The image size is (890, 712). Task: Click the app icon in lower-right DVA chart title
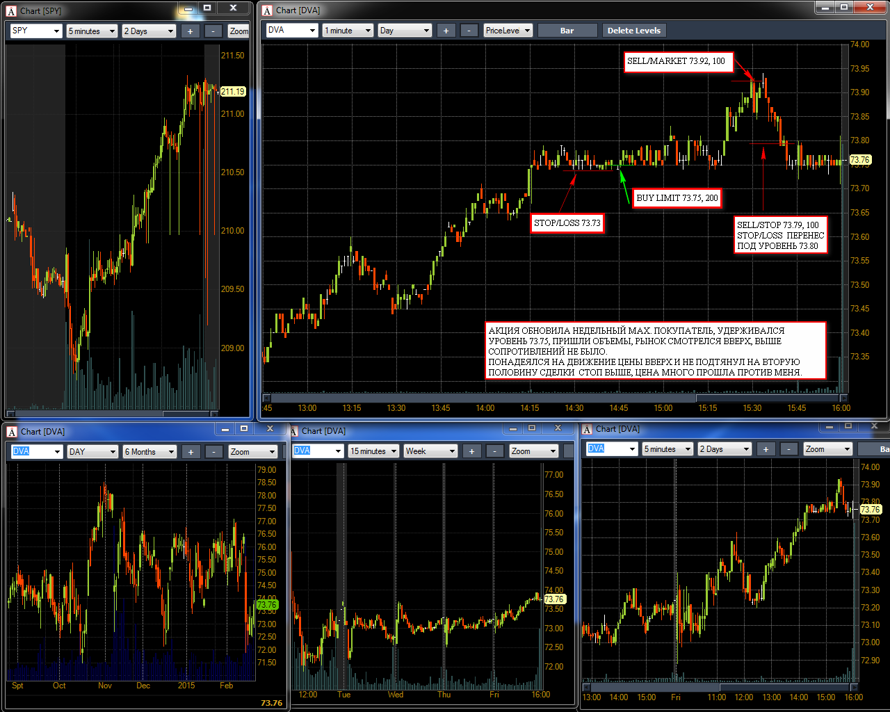coord(587,429)
